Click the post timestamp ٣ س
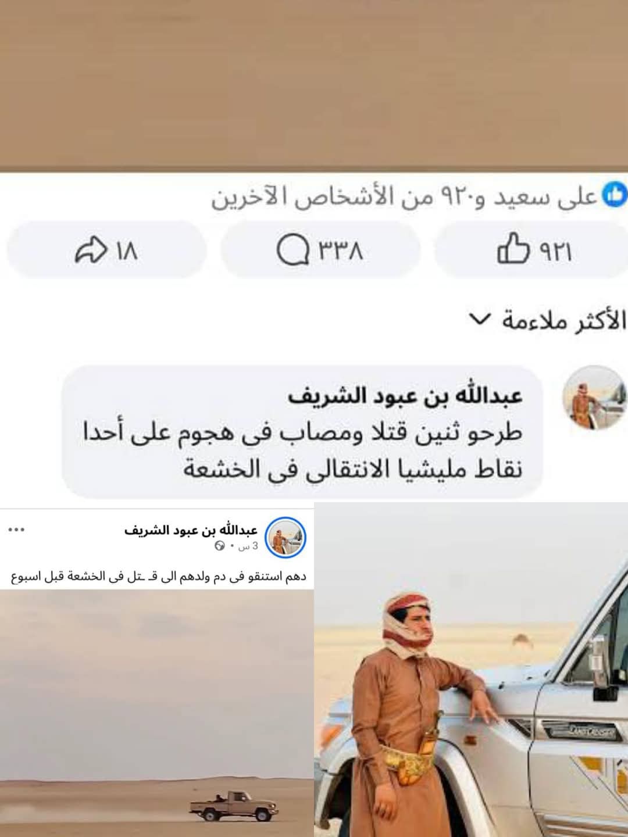Image resolution: width=628 pixels, height=837 pixels. tap(248, 546)
